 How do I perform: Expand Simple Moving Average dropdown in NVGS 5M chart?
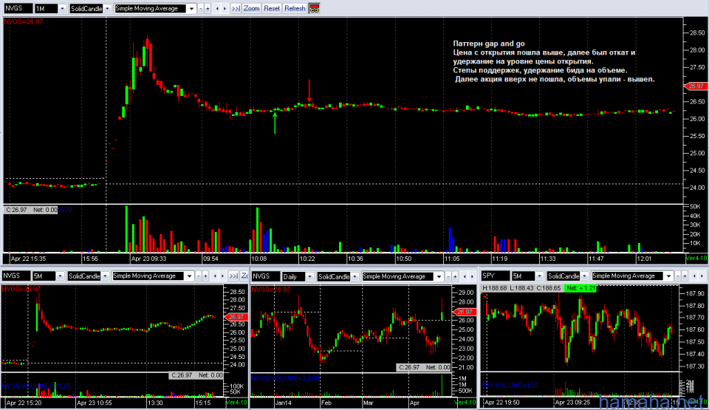pos(189,276)
